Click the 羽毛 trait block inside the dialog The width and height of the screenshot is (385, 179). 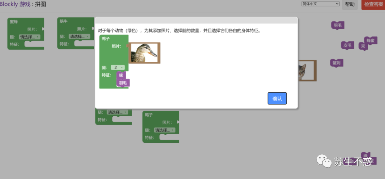click(123, 83)
